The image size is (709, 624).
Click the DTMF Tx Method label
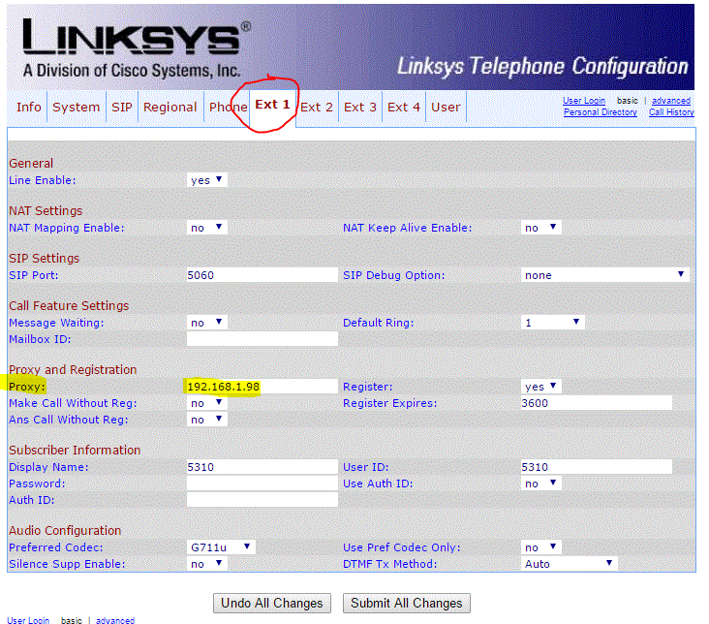coord(389,564)
